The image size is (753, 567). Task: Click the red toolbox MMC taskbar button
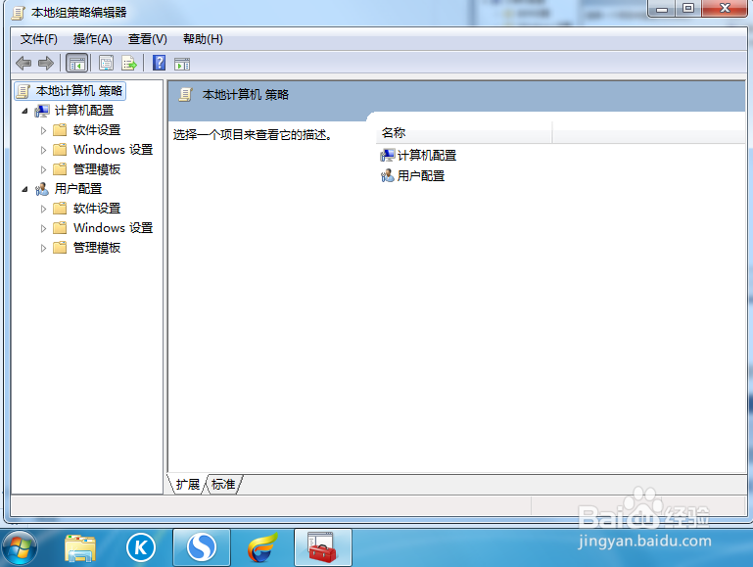pyautogui.click(x=323, y=547)
